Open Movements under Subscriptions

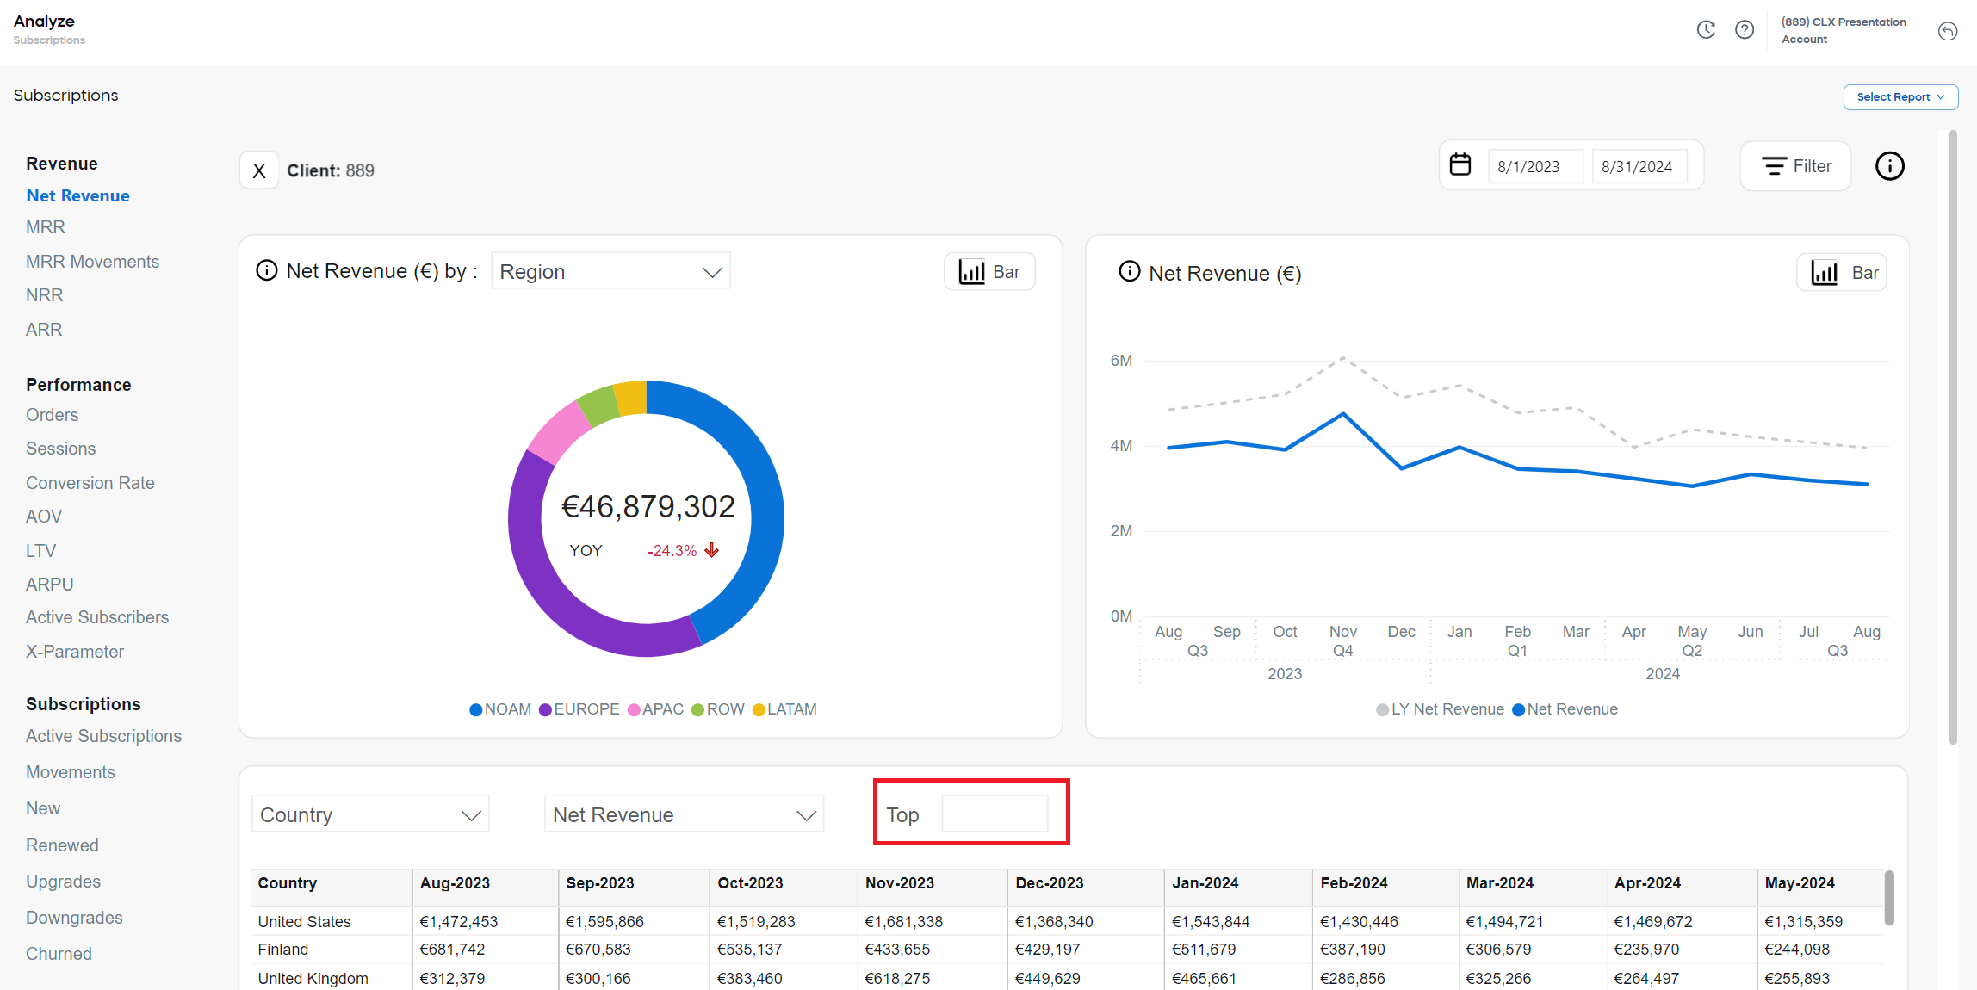point(71,772)
